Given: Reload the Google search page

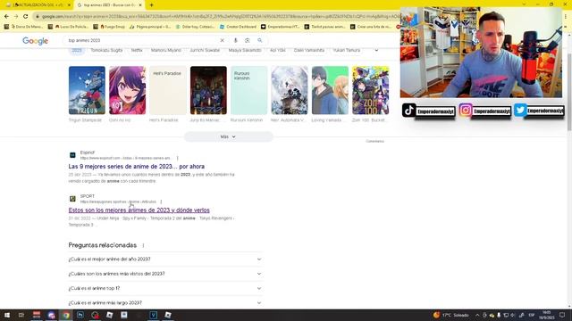Looking at the screenshot, I should click(x=26, y=16).
